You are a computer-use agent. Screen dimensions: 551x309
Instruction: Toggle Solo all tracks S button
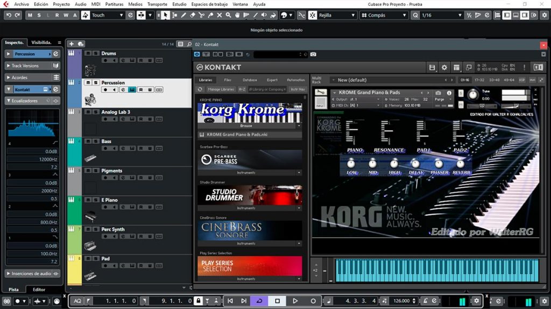coord(39,15)
